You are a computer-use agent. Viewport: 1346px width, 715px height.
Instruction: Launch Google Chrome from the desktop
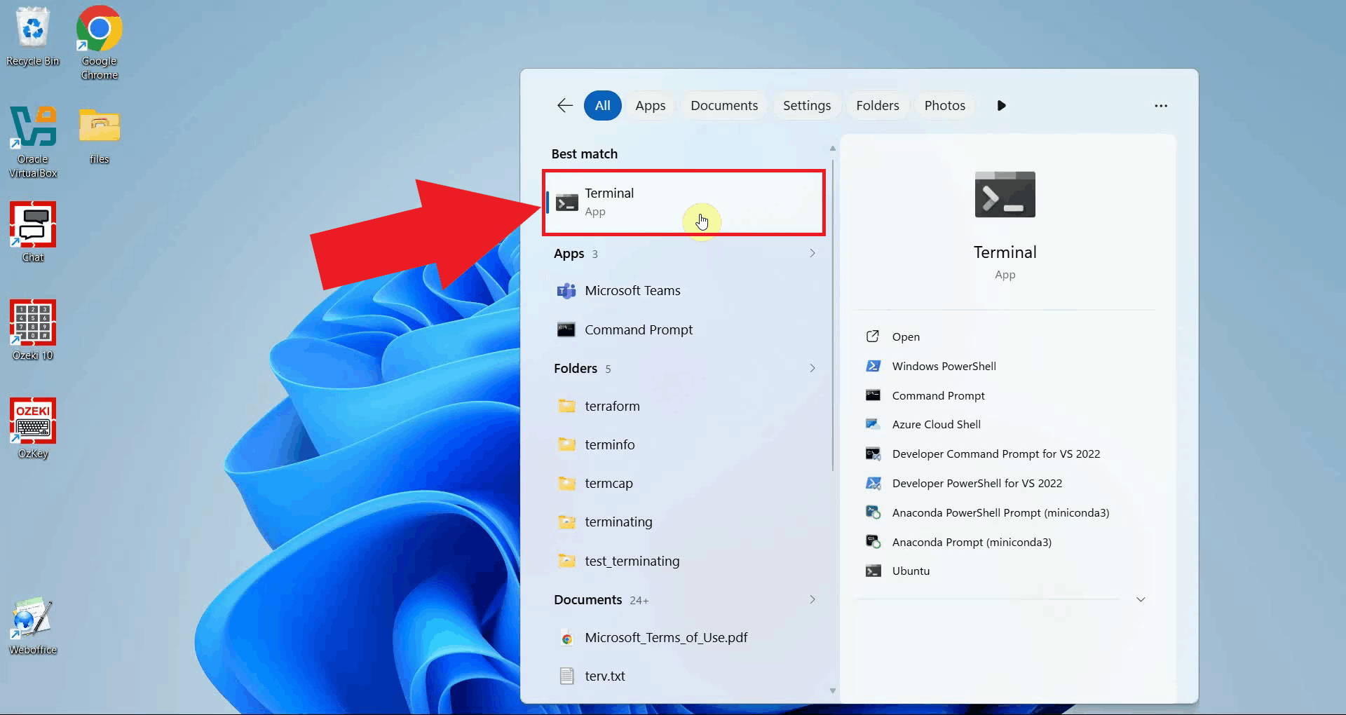[x=100, y=42]
